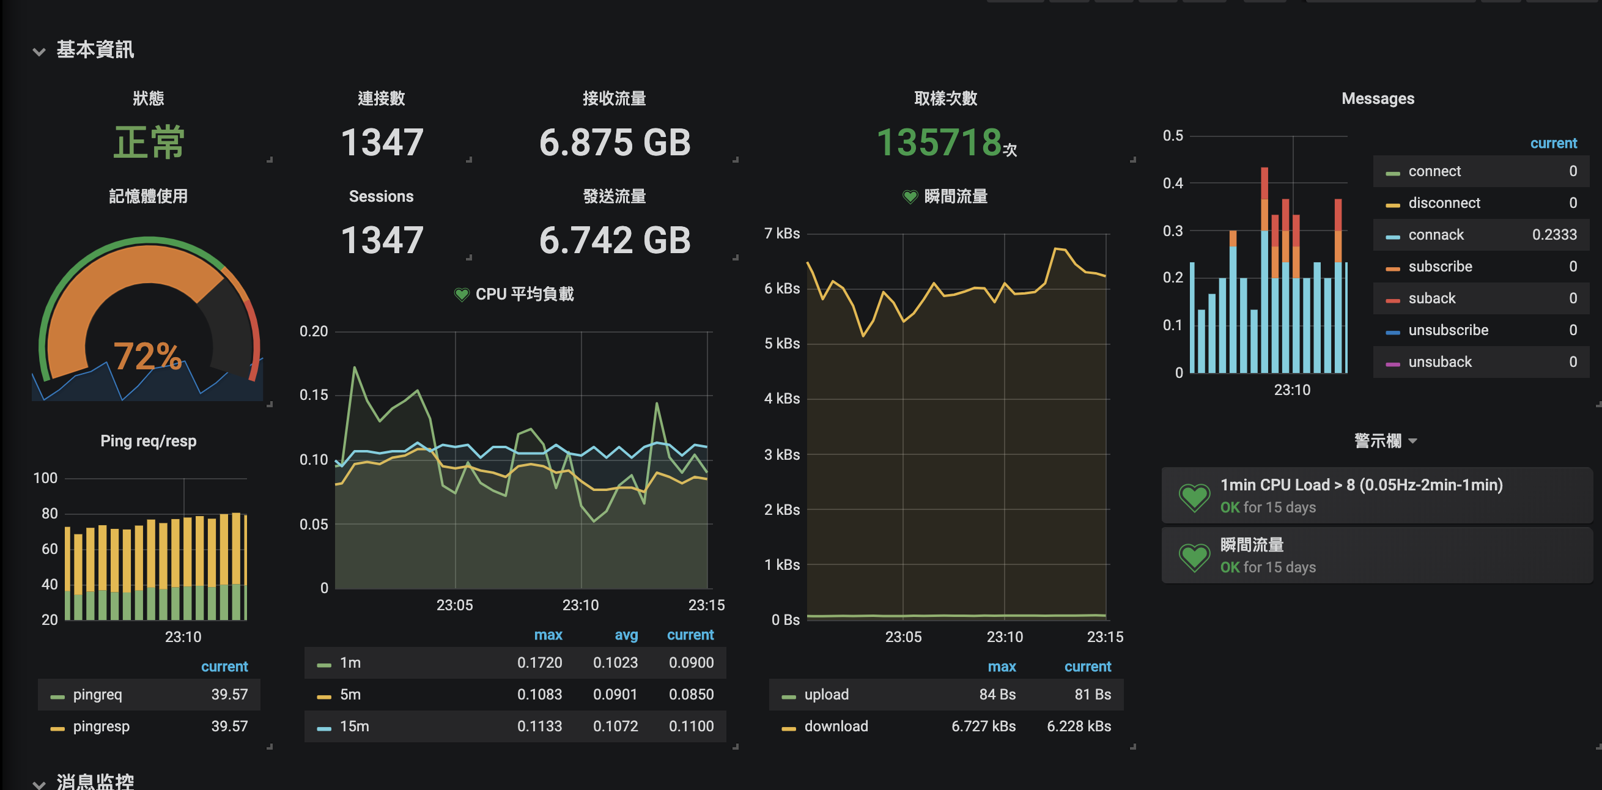Click the 72% memory usage gauge
1602x790 pixels.
(148, 356)
